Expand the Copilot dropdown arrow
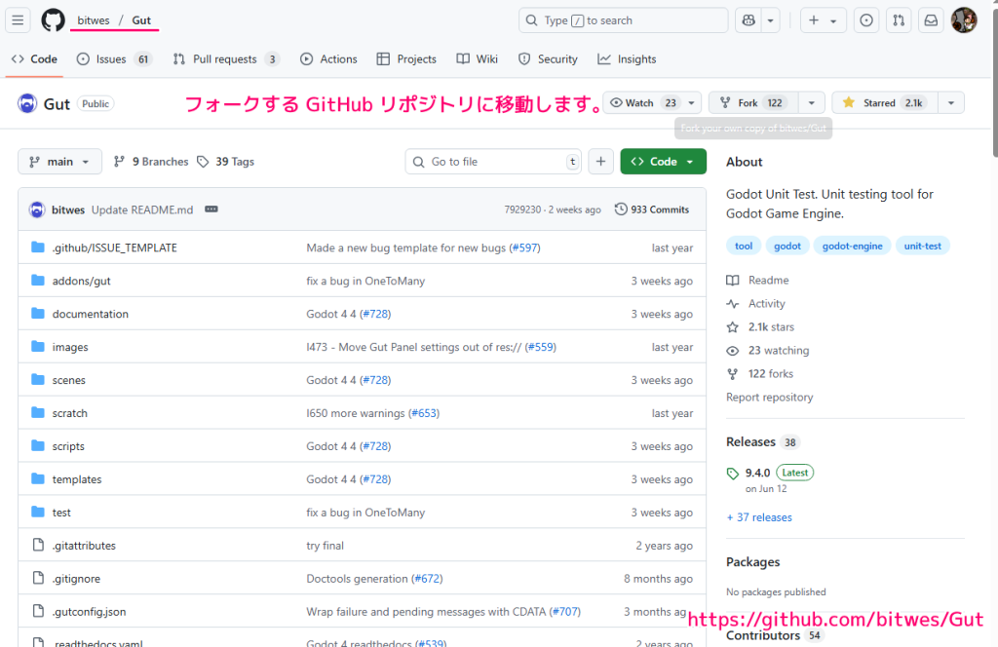This screenshot has height=647, width=998. [x=770, y=20]
